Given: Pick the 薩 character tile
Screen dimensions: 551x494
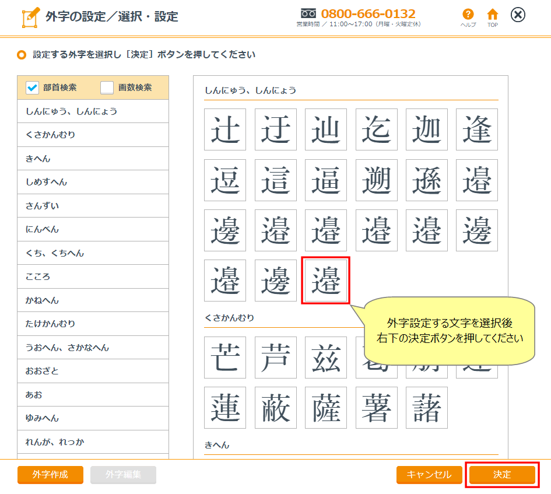Looking at the screenshot, I should [x=326, y=408].
